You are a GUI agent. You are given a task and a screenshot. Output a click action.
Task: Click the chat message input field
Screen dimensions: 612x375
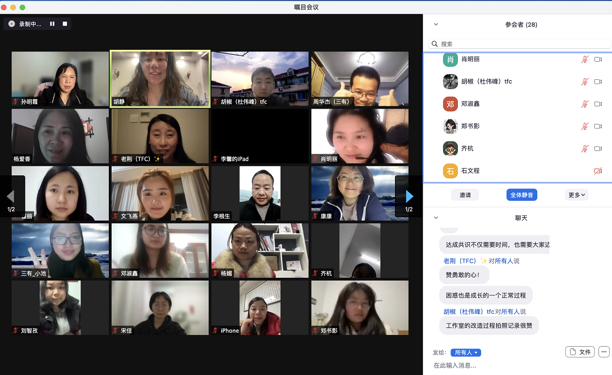point(510,365)
